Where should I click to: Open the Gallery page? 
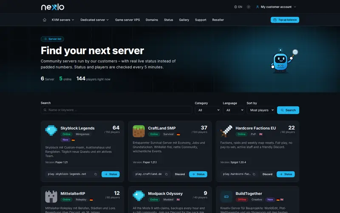(x=184, y=20)
